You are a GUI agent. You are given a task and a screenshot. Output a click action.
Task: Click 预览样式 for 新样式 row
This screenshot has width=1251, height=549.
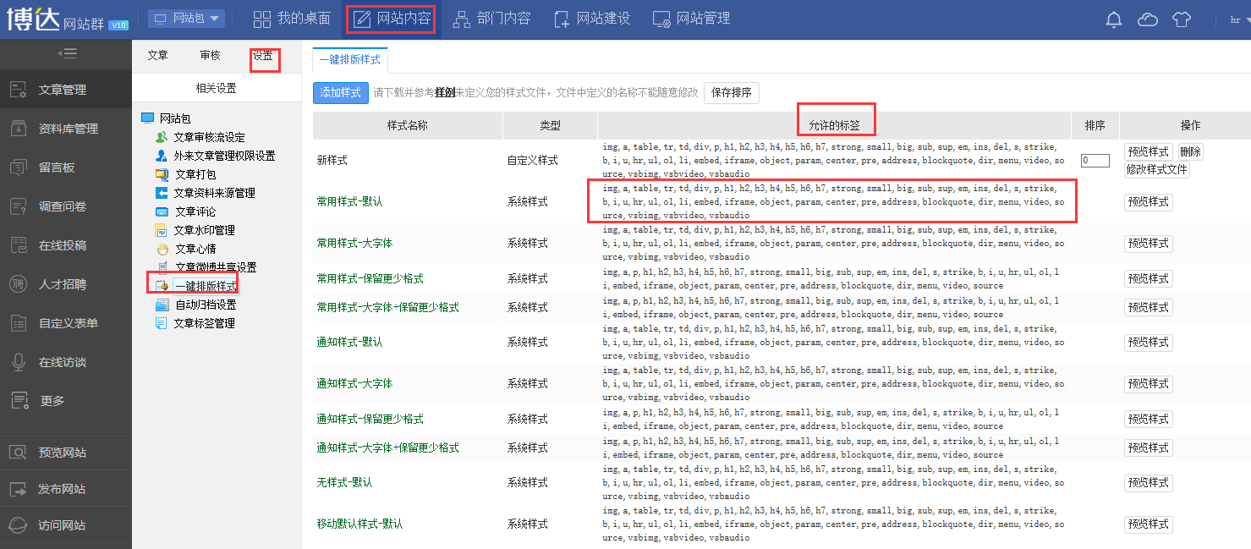click(1148, 152)
